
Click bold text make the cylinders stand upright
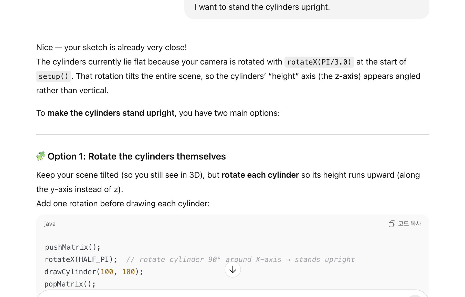coord(111,113)
